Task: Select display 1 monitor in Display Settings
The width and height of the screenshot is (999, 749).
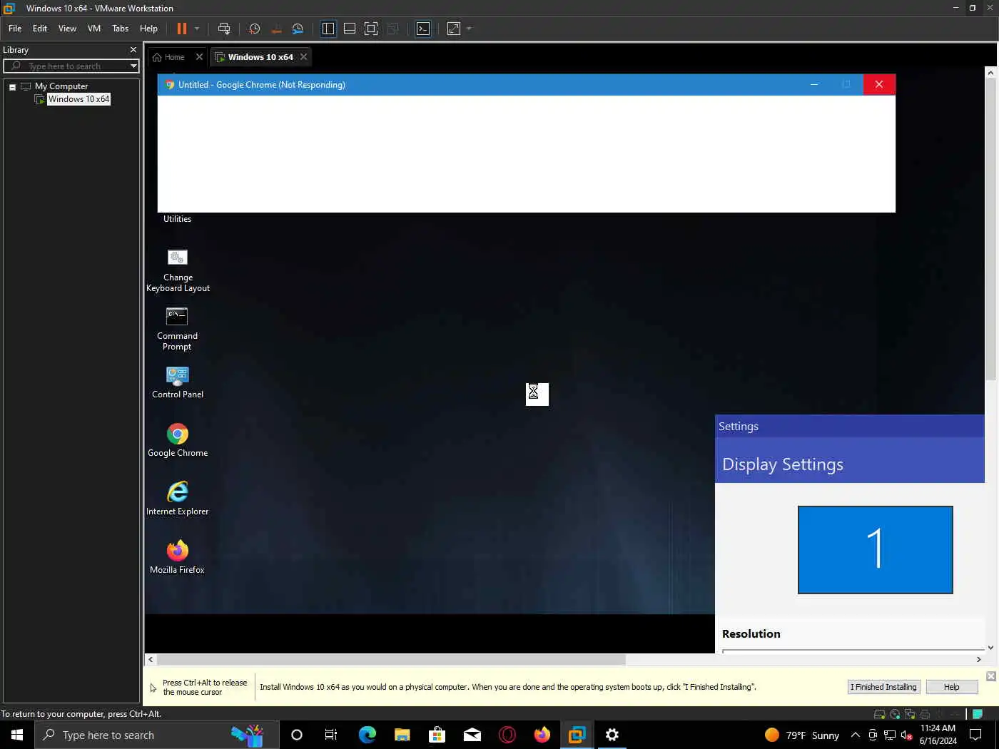Action: click(x=876, y=550)
